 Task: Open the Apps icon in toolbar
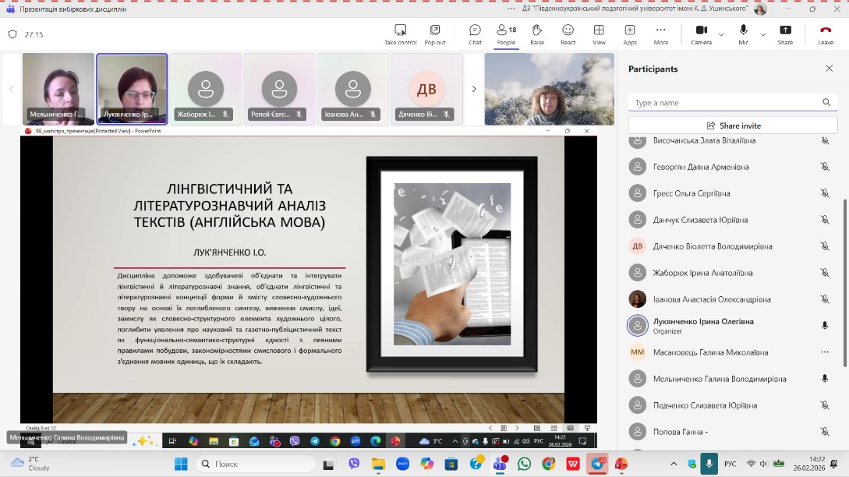point(629,33)
